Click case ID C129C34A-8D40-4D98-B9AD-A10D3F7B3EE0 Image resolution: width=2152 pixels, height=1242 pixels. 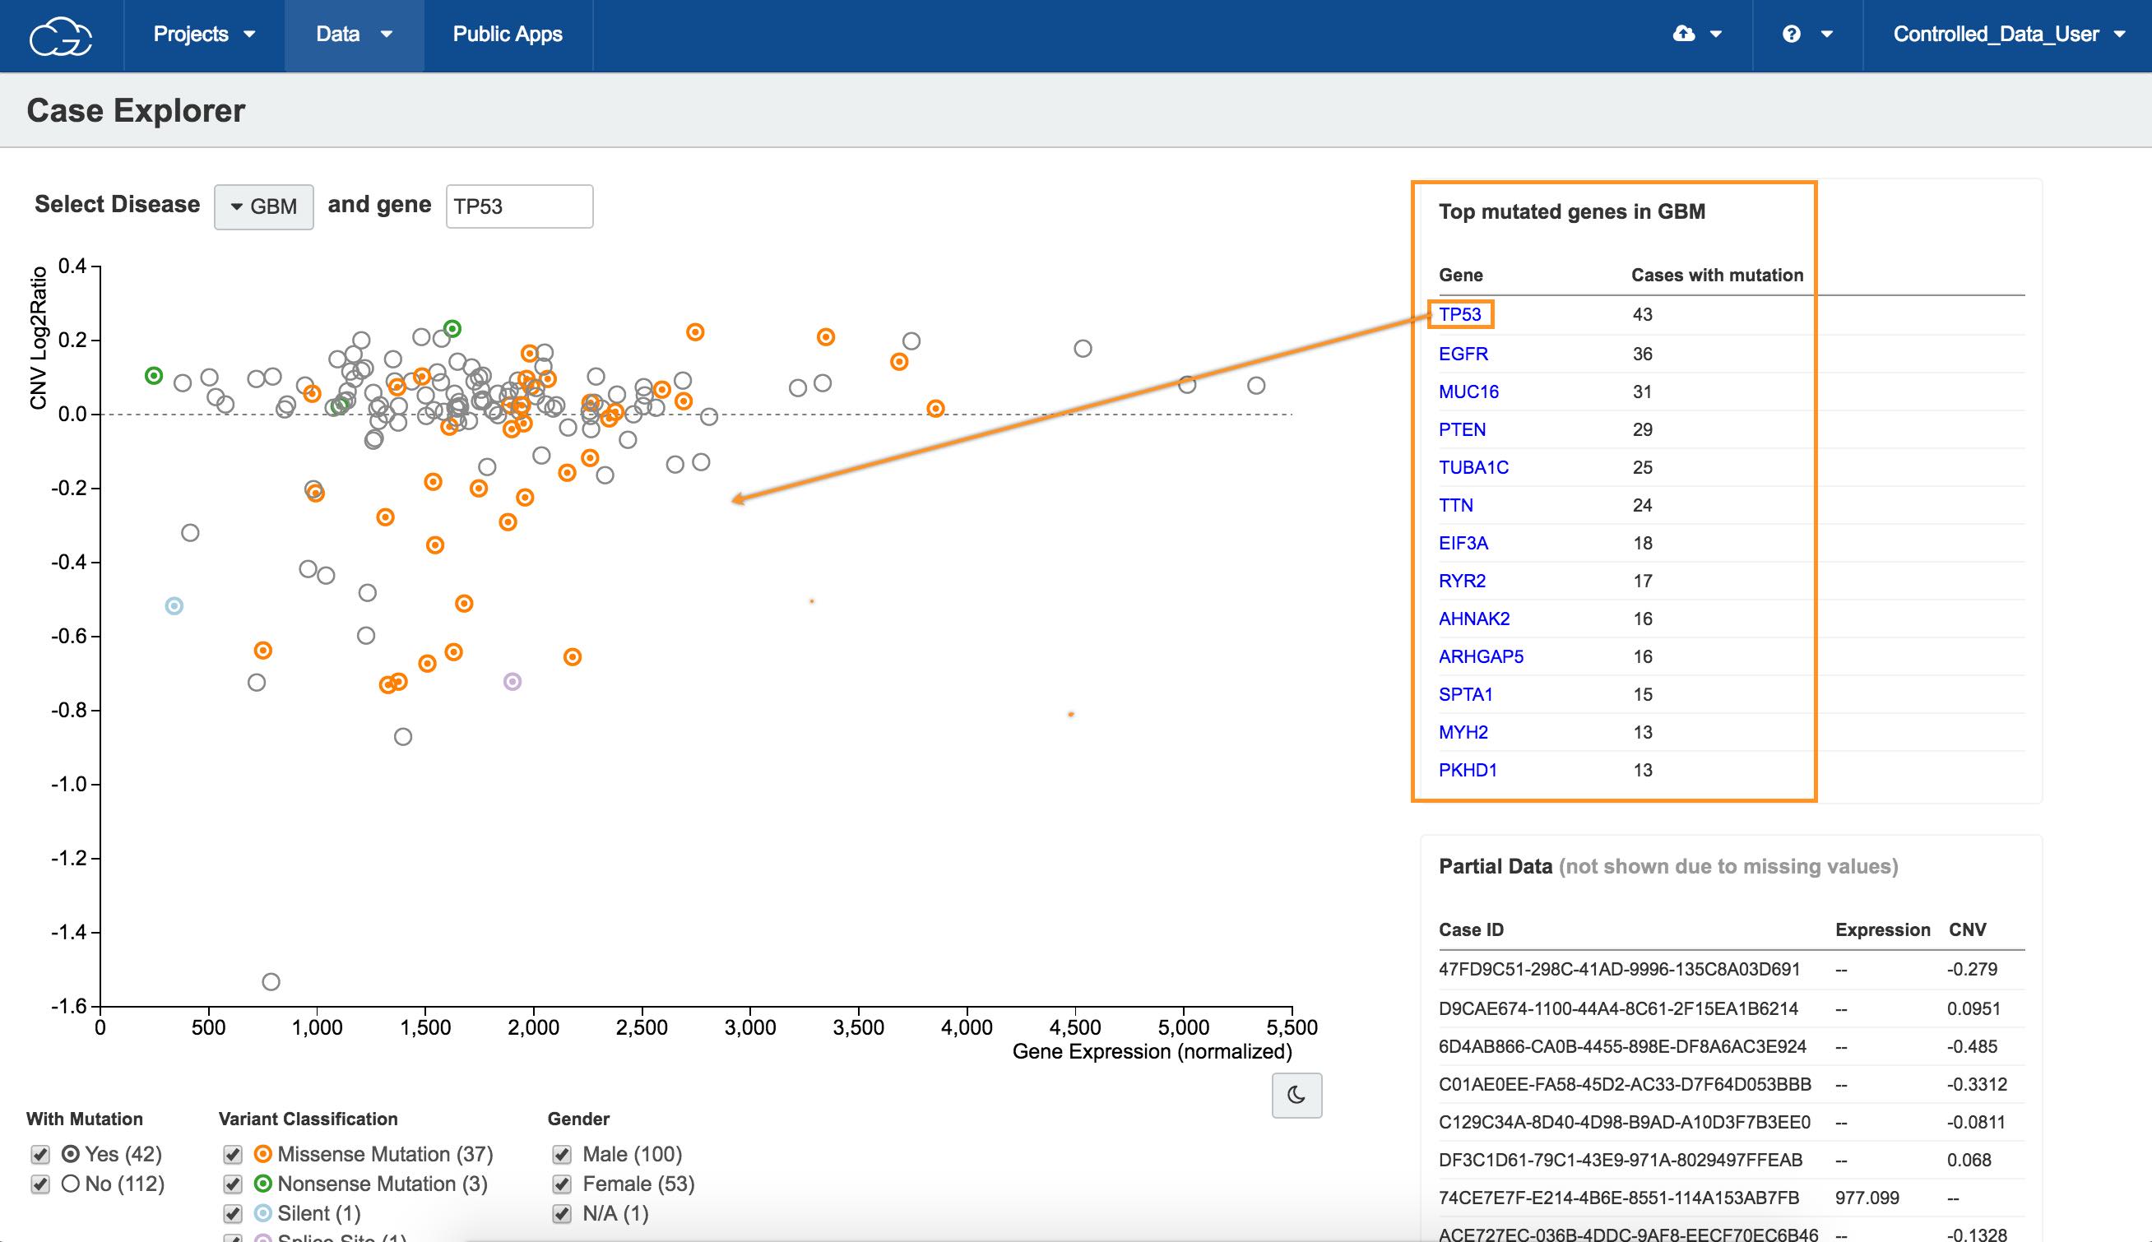(x=1624, y=1122)
